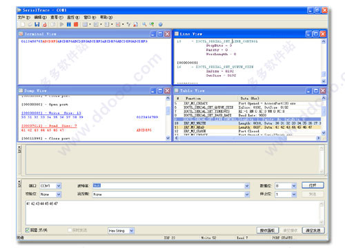The image size is (345, 248).
Task: Click the fourth red-blue view toolbar icon
Action: click(118, 24)
